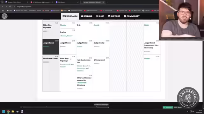Screen dimensions: 204x114
Task: Open the fifth taskbar app icon
Action: [x=22, y=111]
